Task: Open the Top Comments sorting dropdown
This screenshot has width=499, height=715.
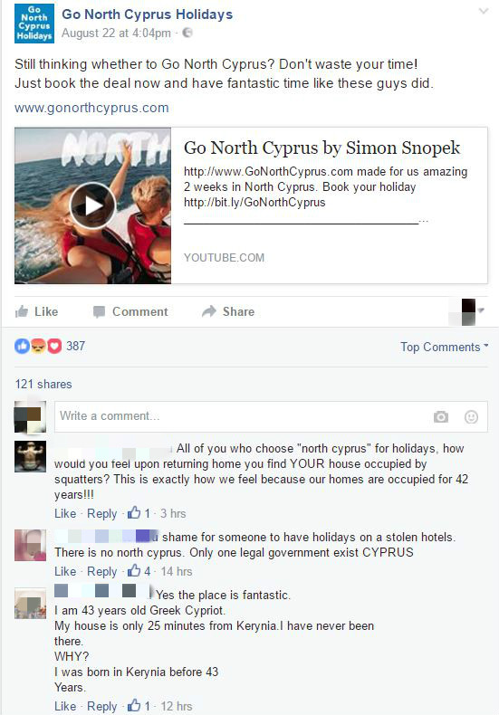Action: 445,347
